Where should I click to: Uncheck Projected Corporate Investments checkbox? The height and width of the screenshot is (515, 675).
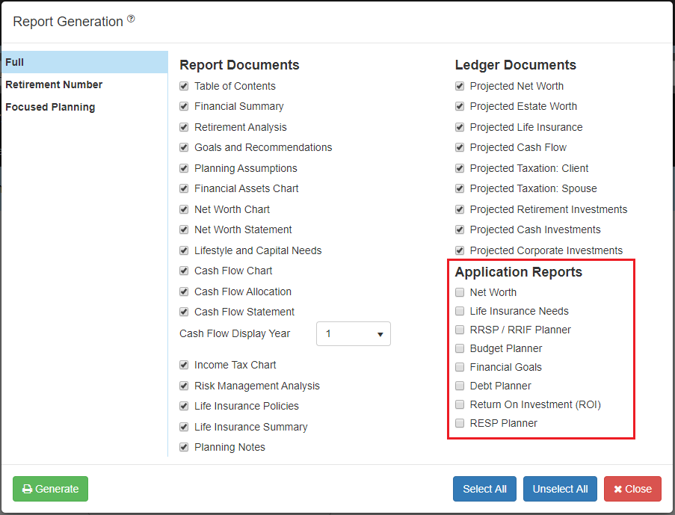[460, 250]
